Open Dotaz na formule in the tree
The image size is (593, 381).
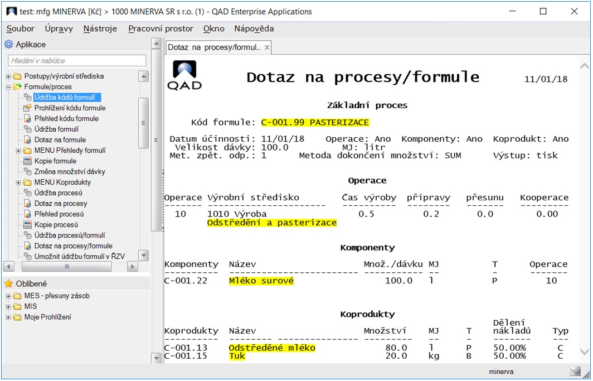(x=60, y=139)
